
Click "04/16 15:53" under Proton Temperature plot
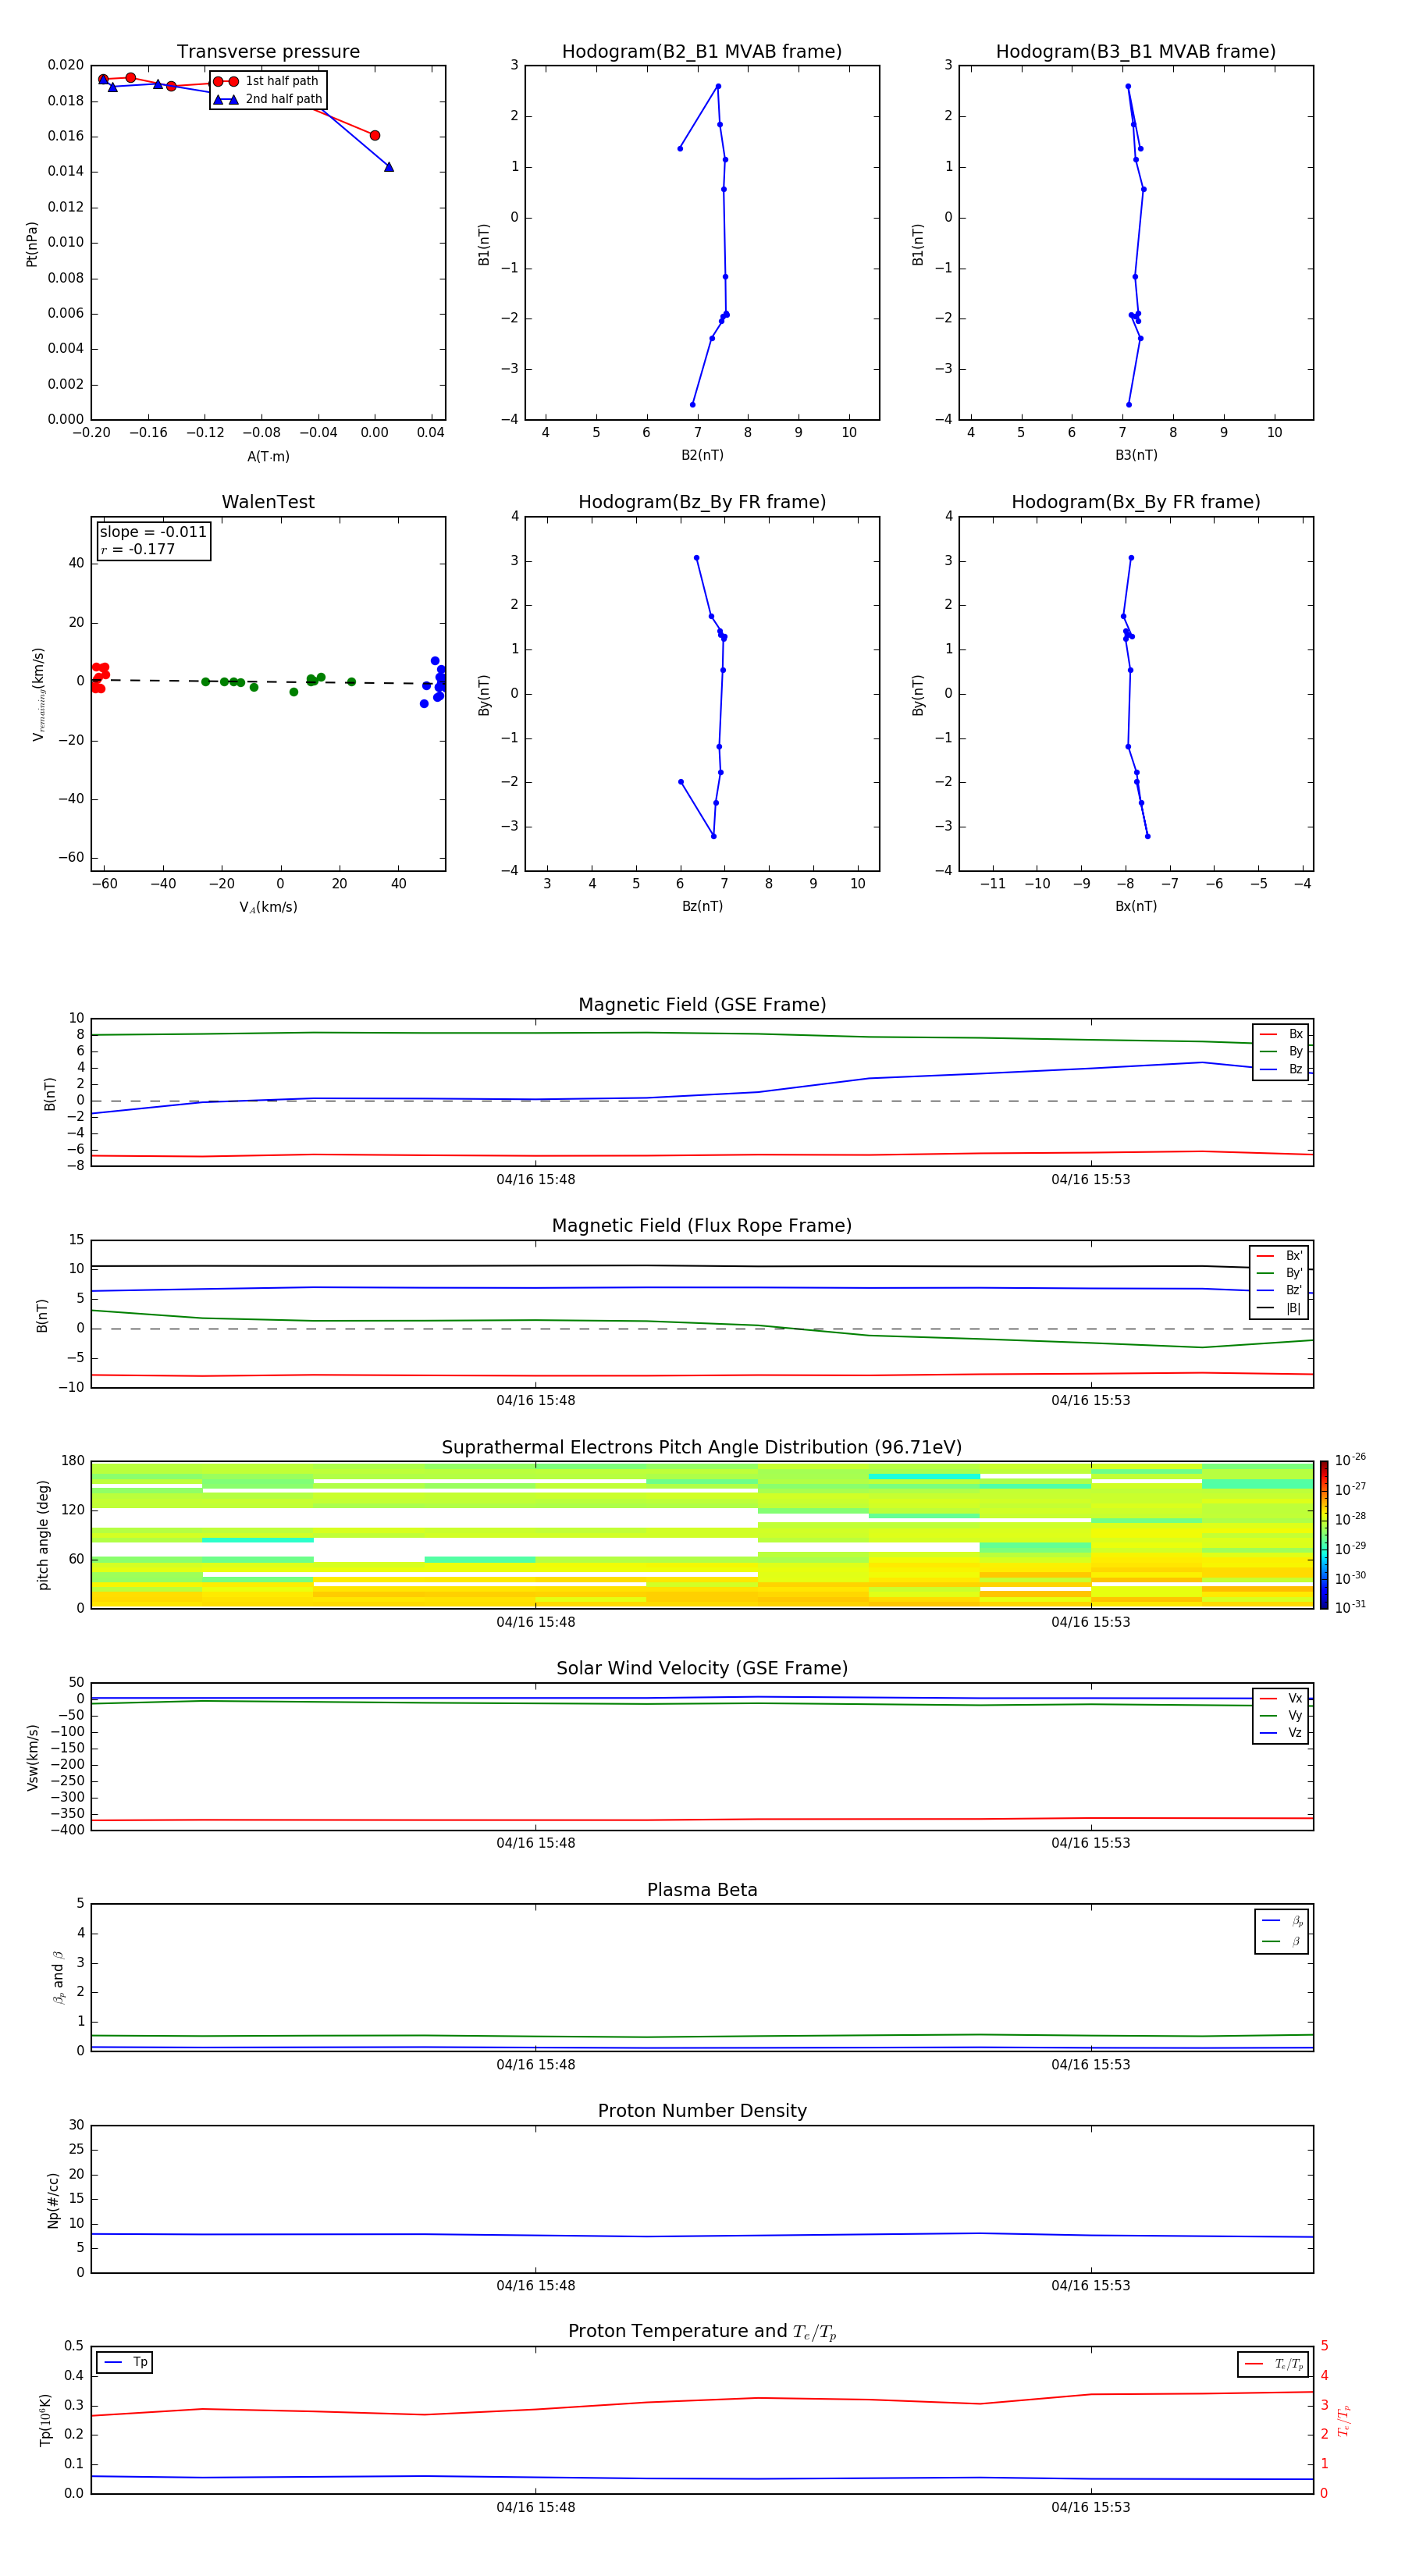pos(1090,2507)
